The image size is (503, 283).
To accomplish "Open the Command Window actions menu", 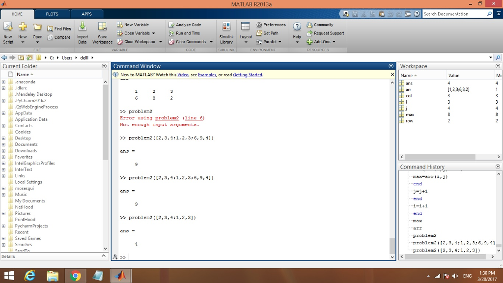I will coord(391,66).
